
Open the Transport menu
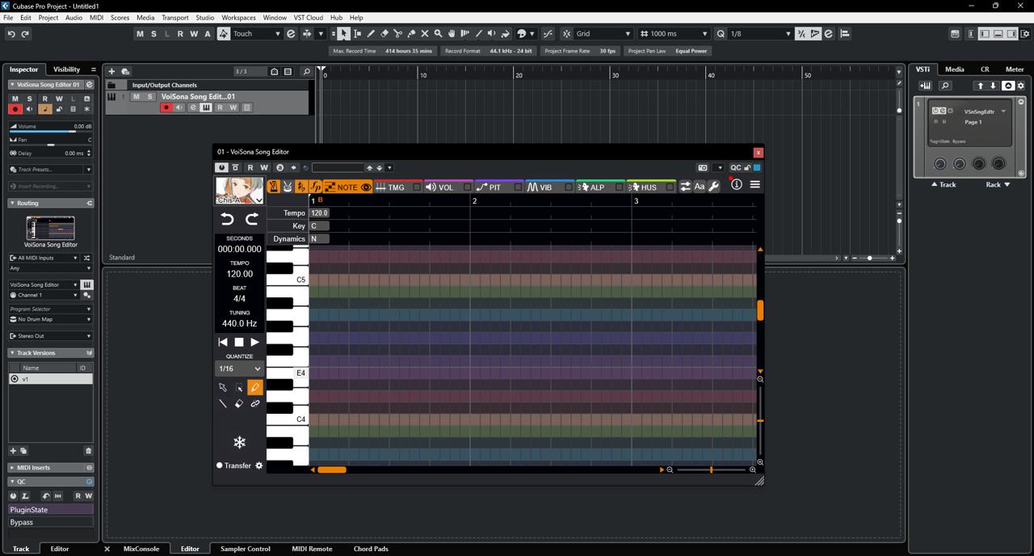click(x=174, y=17)
